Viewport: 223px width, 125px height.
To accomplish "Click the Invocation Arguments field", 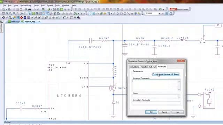I will (x=156, y=103).
